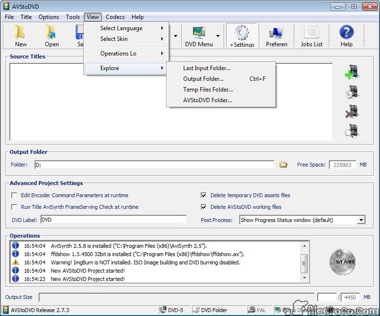The width and height of the screenshot is (380, 316).
Task: Click the Add Title green plus icon
Action: pyautogui.click(x=352, y=72)
